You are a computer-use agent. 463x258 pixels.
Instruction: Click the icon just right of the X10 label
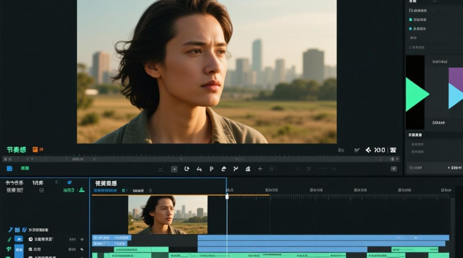point(393,150)
